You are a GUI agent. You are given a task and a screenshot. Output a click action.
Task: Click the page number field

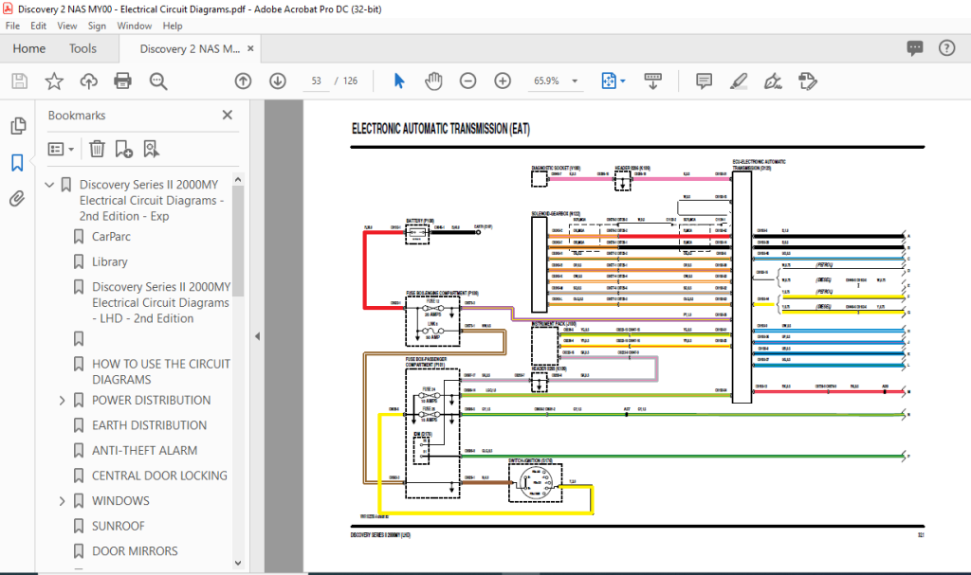316,81
